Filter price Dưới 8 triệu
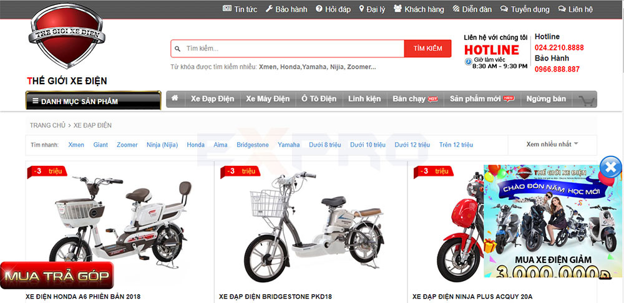 pyautogui.click(x=324, y=145)
